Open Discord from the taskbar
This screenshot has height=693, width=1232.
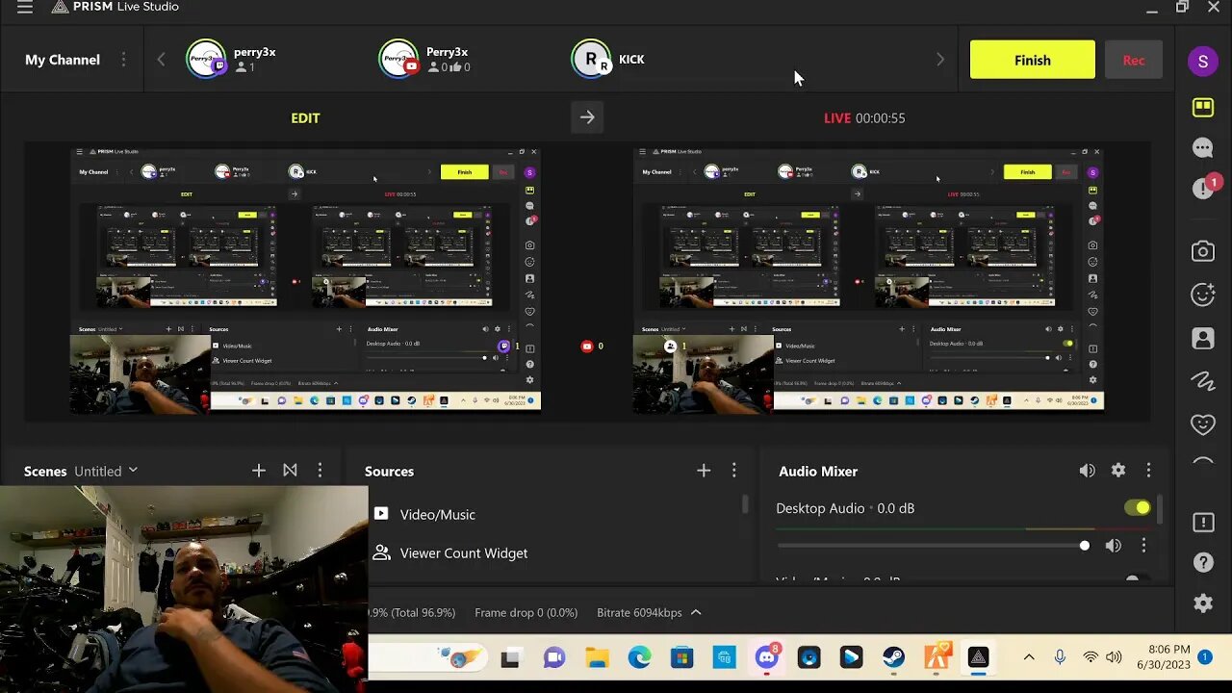pos(767,658)
